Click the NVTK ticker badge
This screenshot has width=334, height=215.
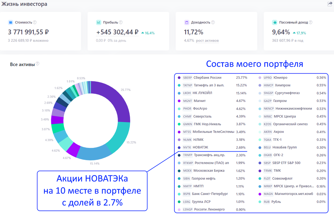tap(187, 147)
